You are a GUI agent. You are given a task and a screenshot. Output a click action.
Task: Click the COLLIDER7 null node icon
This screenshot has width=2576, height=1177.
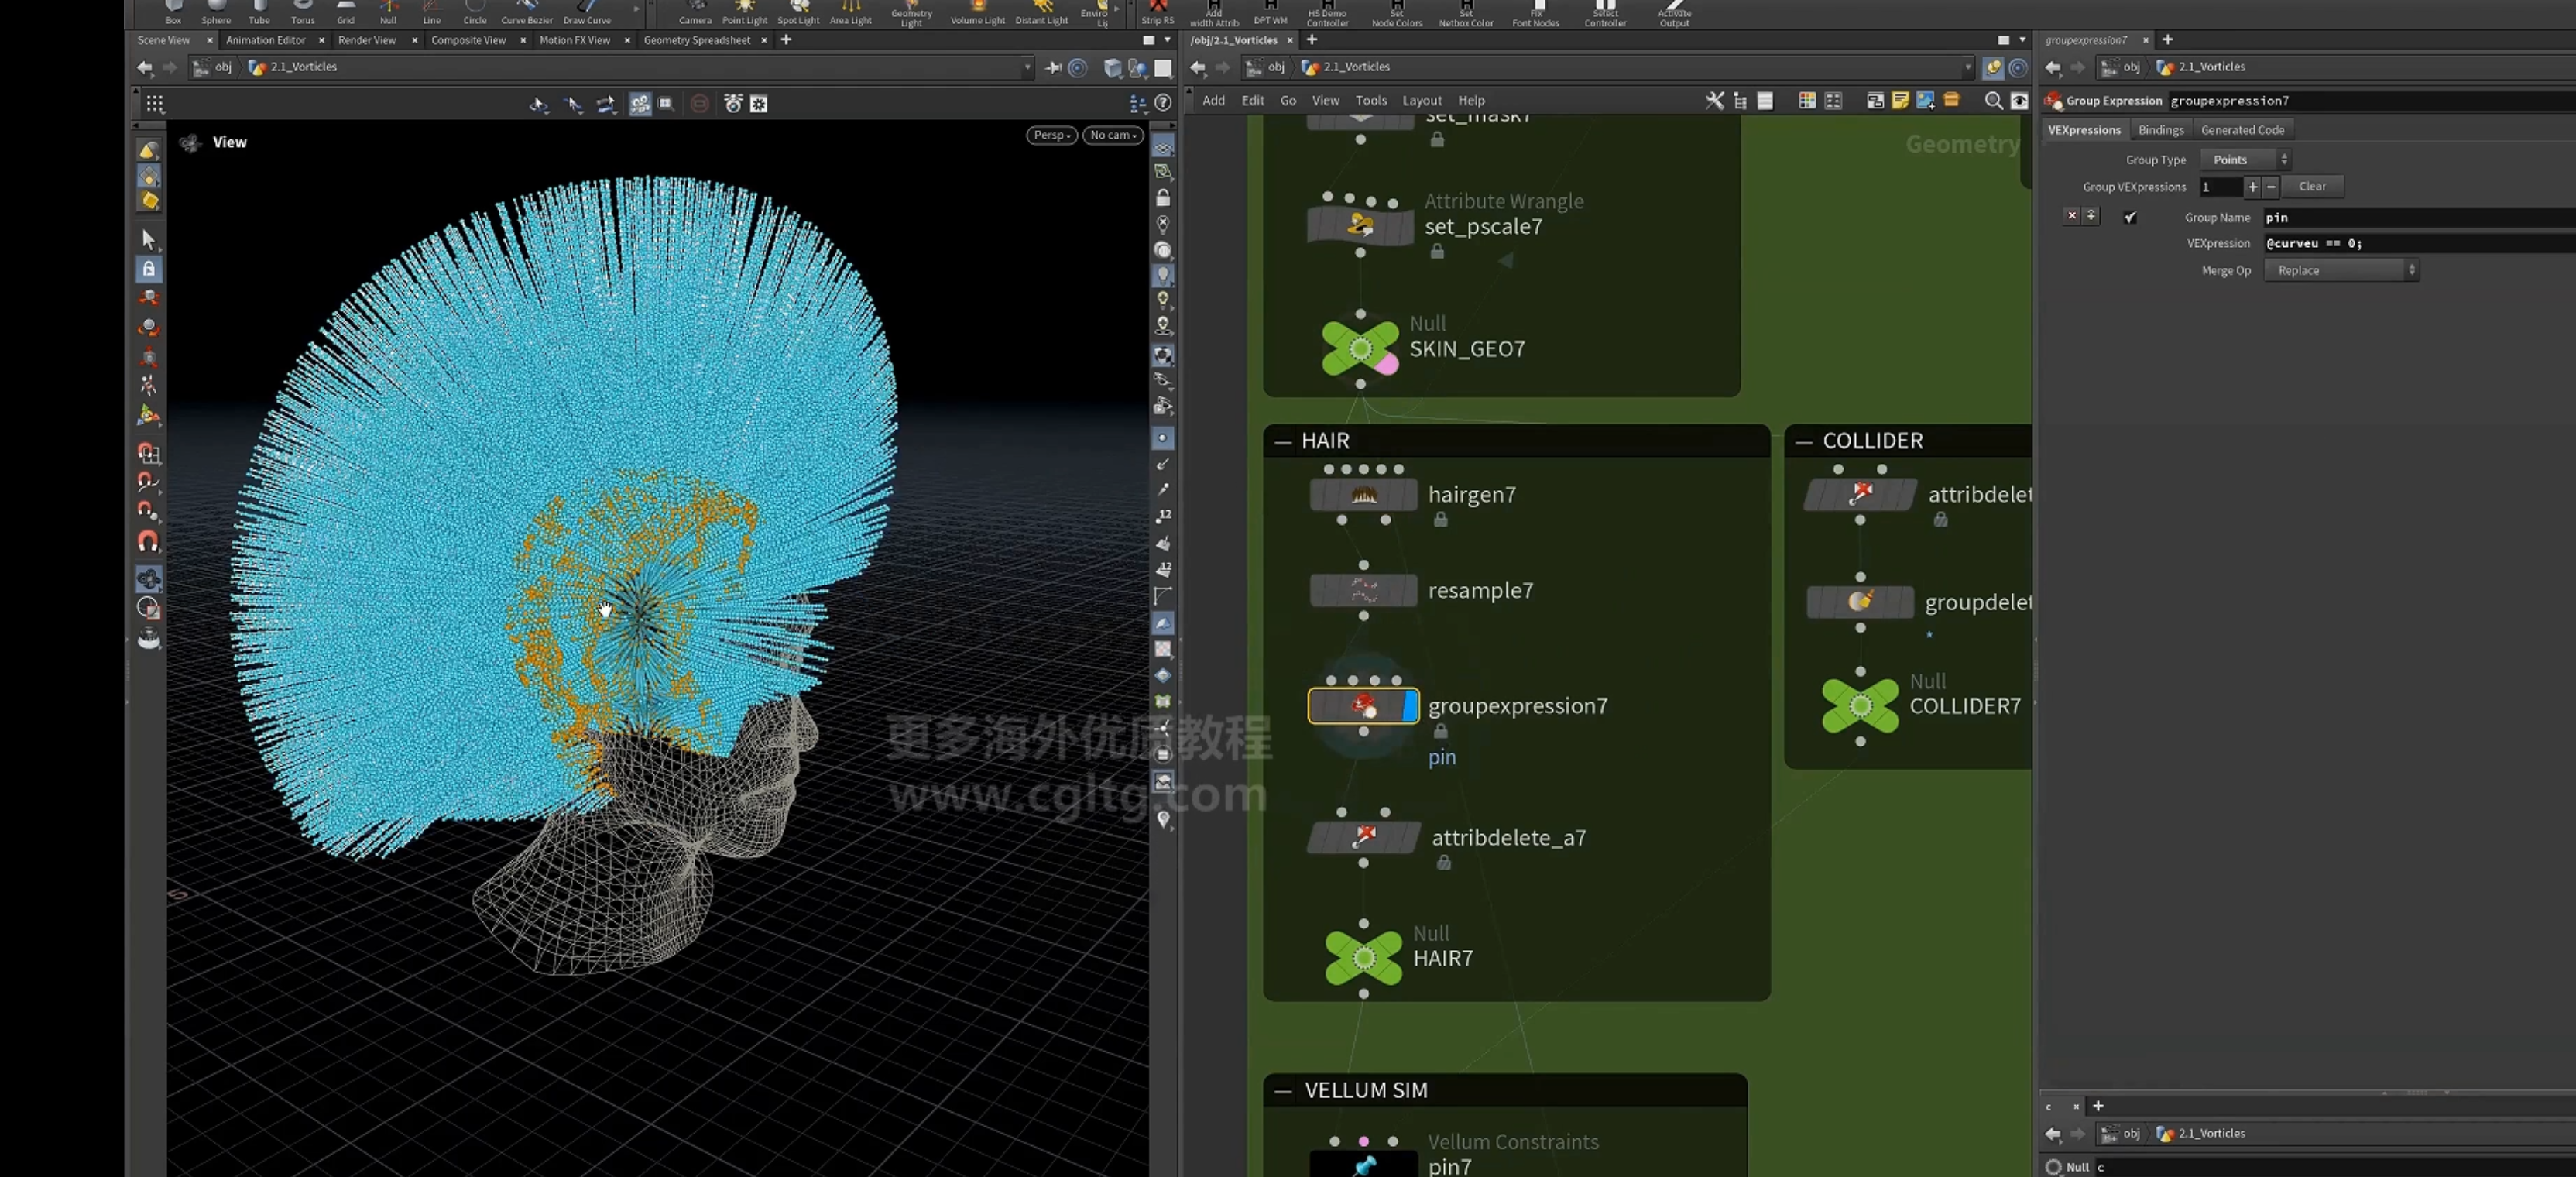1860,705
